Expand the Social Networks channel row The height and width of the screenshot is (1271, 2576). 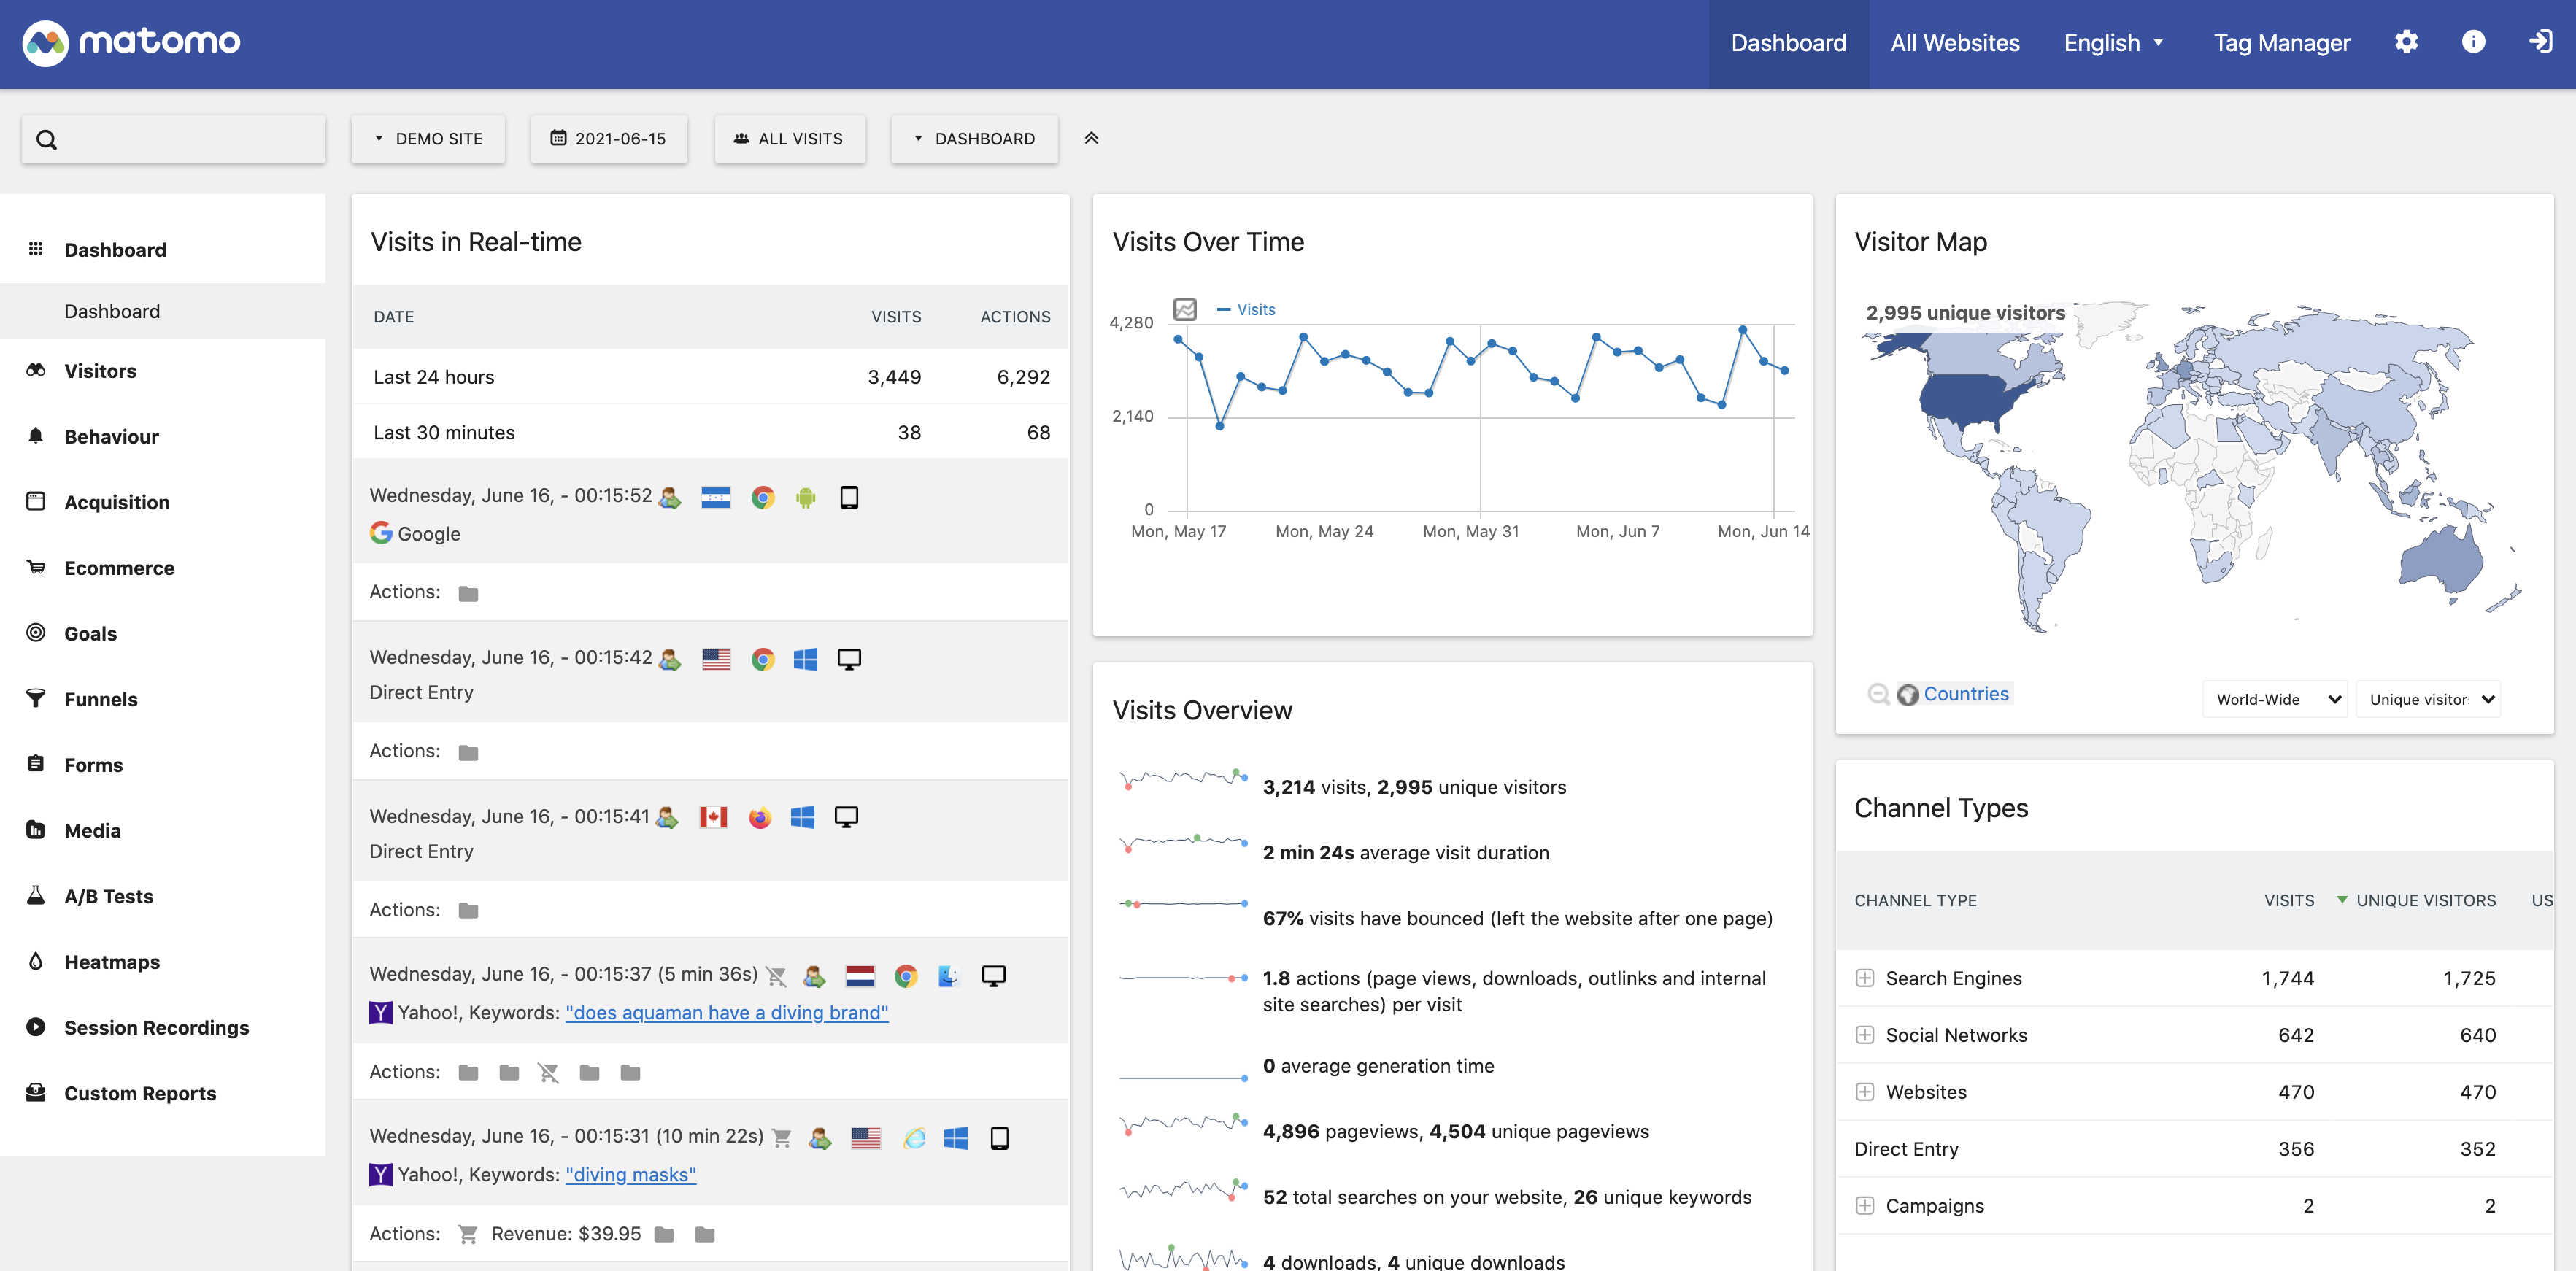[x=1865, y=1035]
